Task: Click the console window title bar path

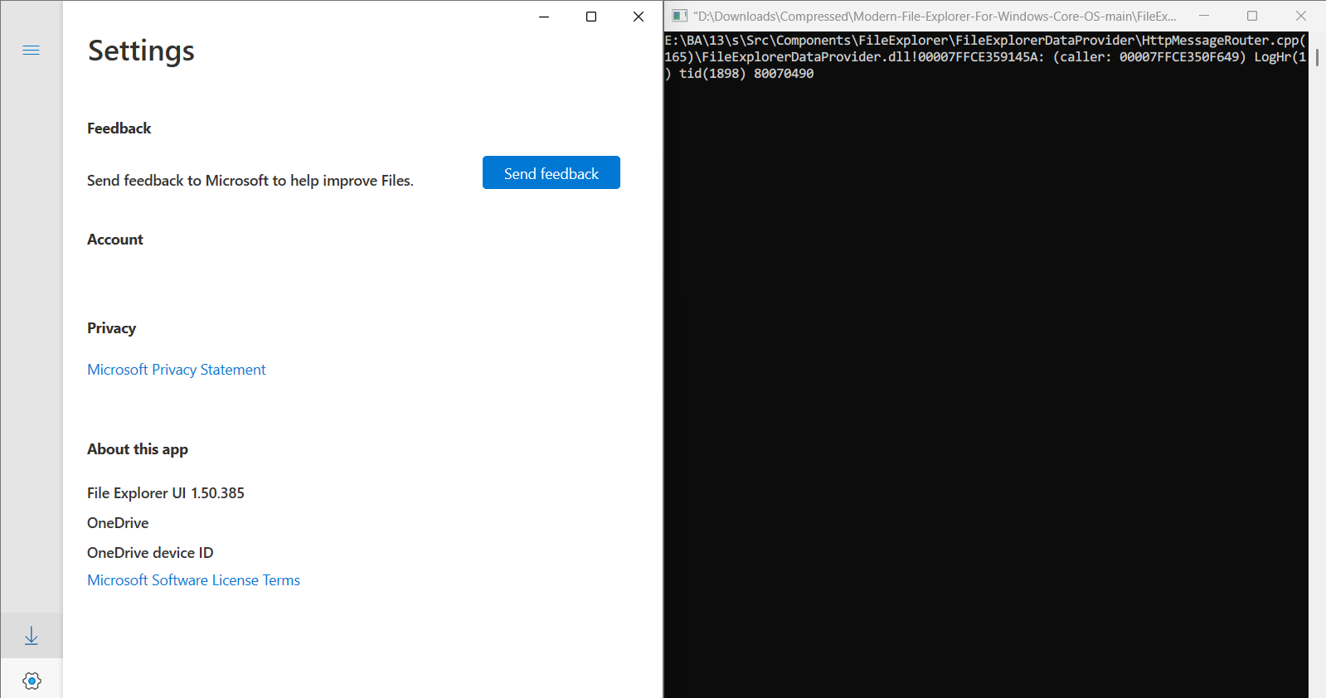Action: pyautogui.click(x=935, y=16)
